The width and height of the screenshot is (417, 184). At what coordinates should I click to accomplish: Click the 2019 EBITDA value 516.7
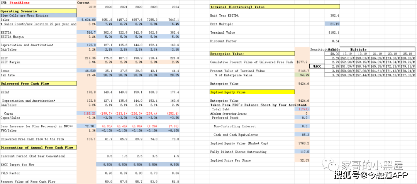point(87,32)
